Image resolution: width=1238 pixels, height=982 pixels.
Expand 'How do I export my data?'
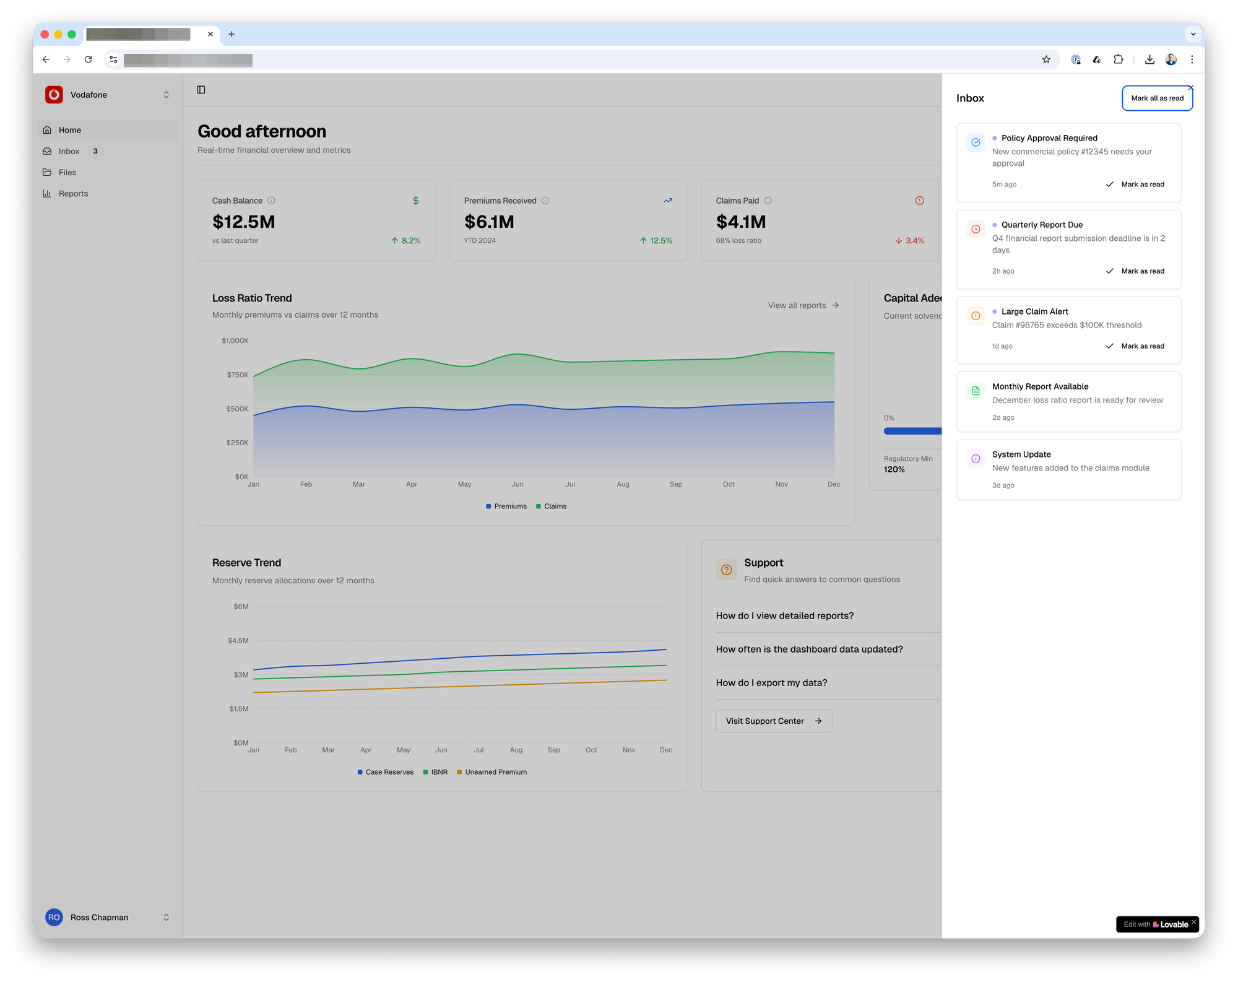click(x=771, y=683)
